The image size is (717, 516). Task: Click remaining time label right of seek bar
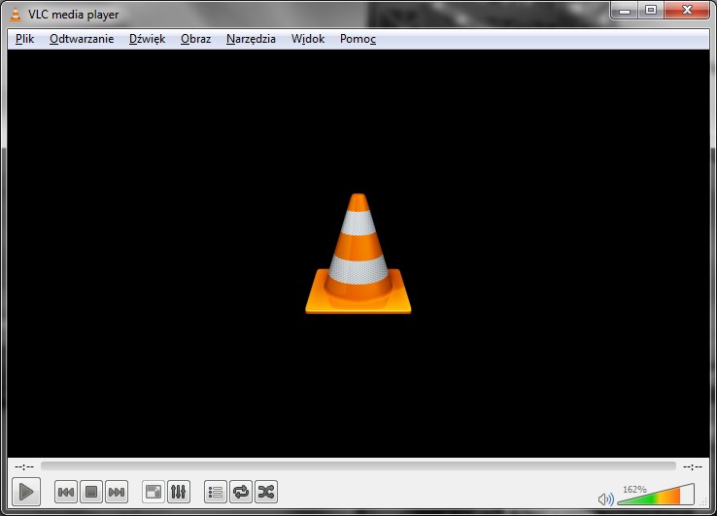point(693,466)
